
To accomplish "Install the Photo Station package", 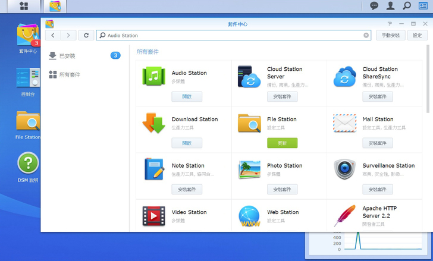I will (x=282, y=189).
